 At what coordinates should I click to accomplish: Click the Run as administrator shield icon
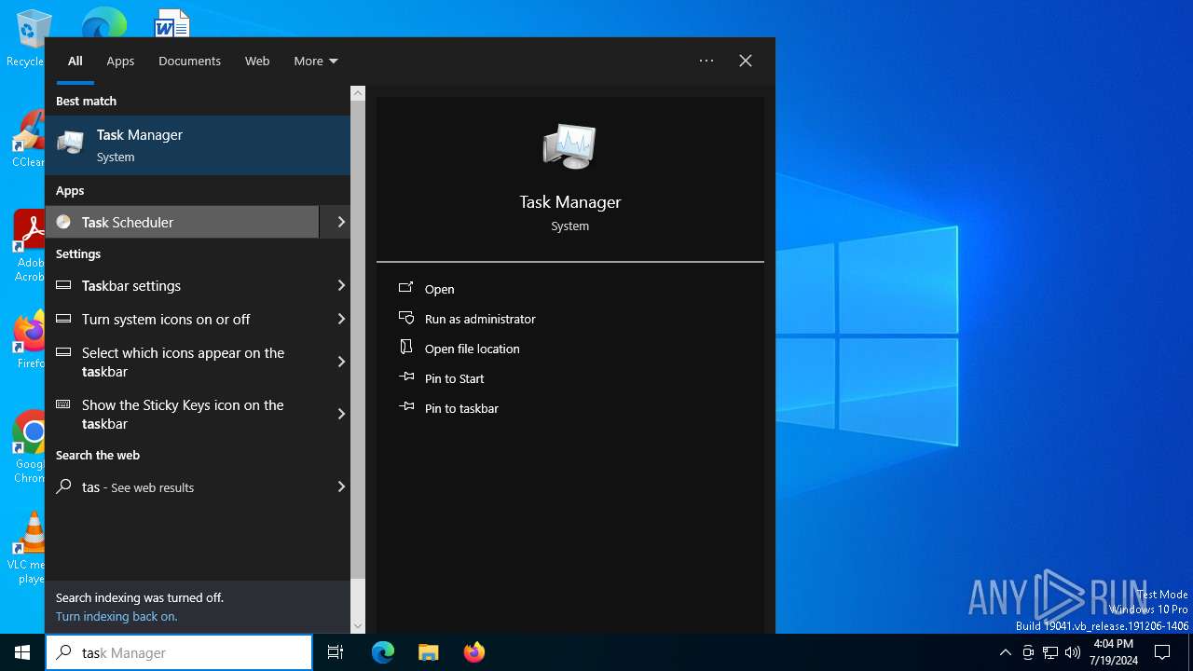(406, 318)
